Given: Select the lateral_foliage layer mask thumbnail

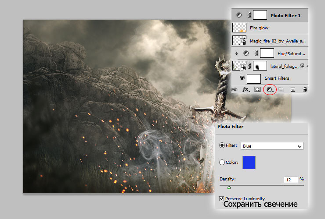Looking at the screenshot, I should tap(260, 66).
